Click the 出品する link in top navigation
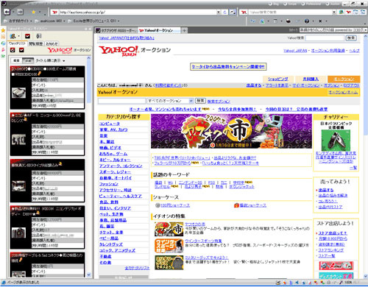This screenshot has width=368, height=287. tap(254, 85)
